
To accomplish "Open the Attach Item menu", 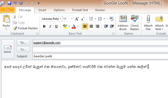I will point(159,23).
